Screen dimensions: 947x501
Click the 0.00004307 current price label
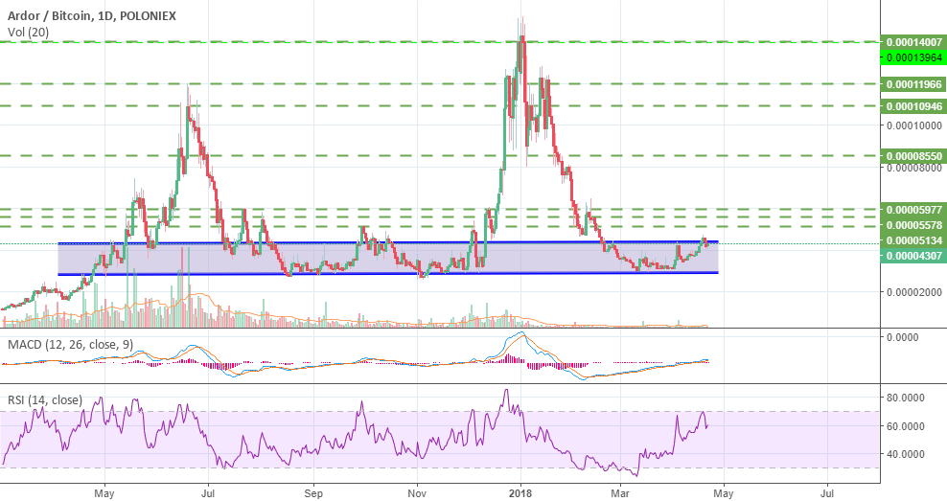(x=913, y=256)
